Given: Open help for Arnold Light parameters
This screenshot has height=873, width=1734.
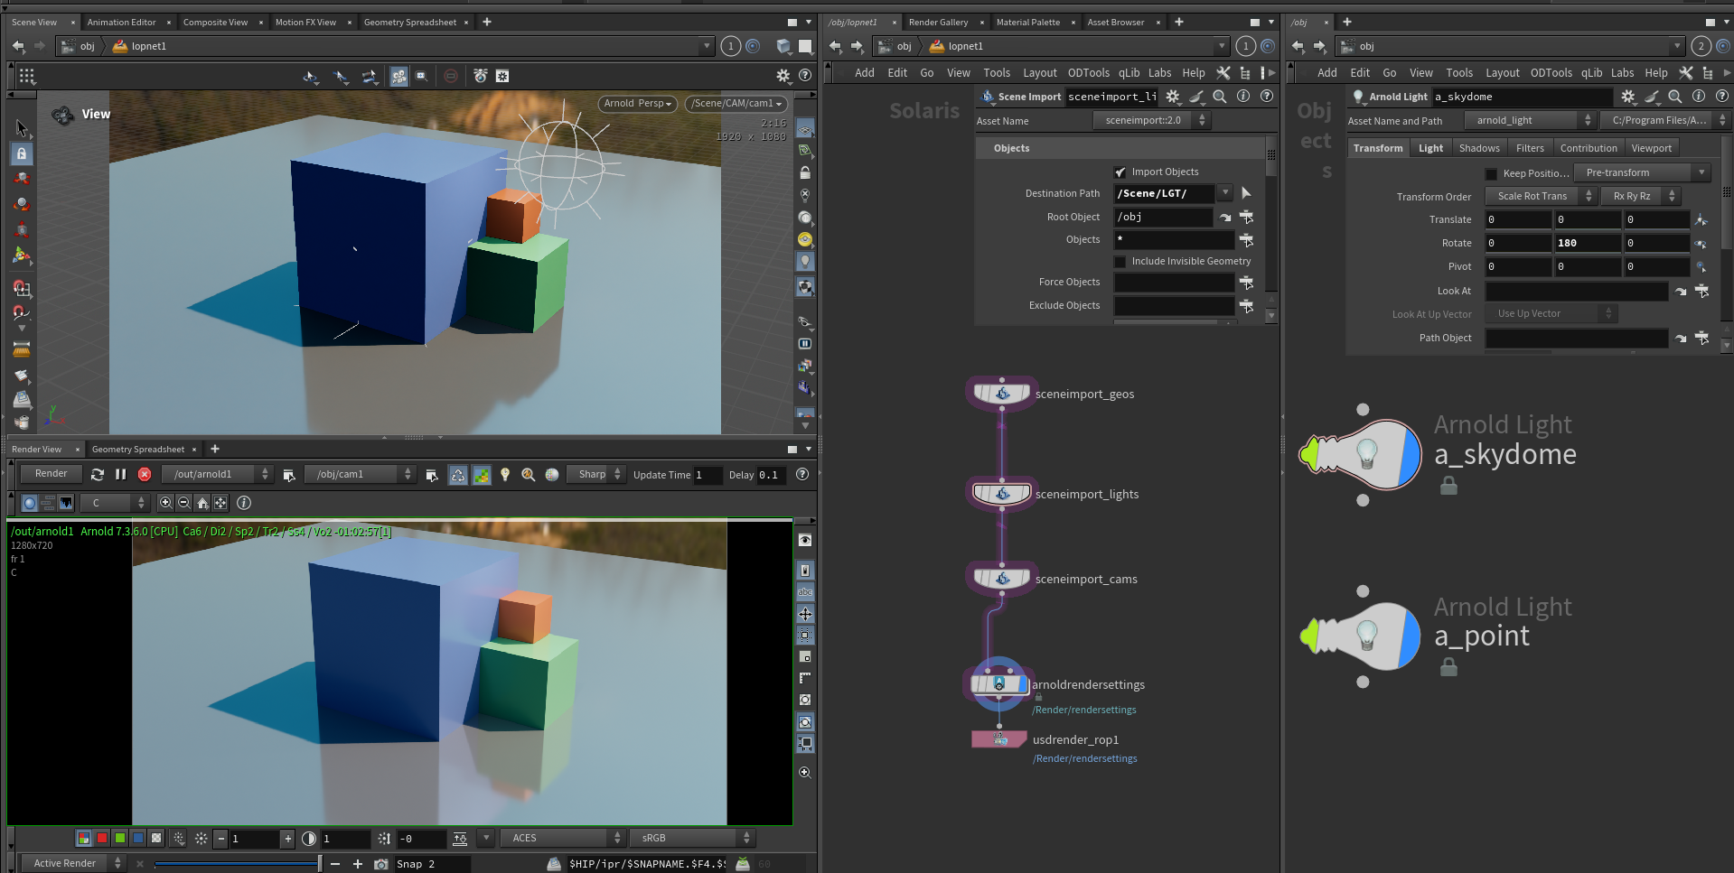Looking at the screenshot, I should click(1722, 97).
